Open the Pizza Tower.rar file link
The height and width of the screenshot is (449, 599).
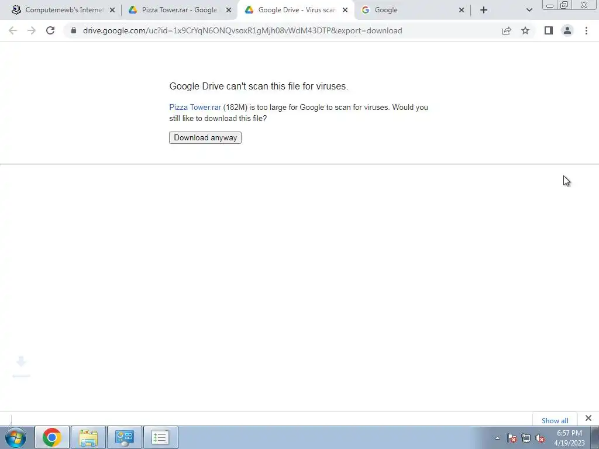pos(195,108)
